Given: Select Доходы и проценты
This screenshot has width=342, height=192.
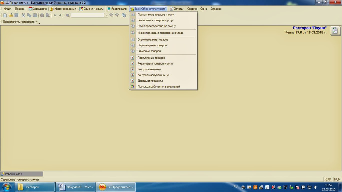Looking at the screenshot, I should tap(163, 81).
